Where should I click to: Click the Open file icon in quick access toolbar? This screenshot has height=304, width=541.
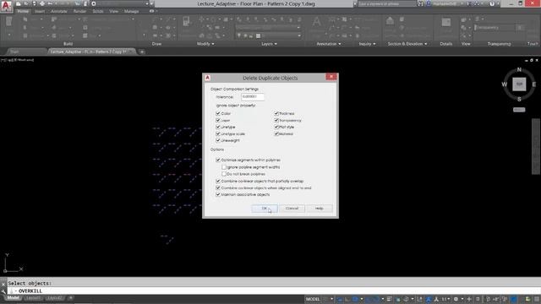pyautogui.click(x=26, y=3)
